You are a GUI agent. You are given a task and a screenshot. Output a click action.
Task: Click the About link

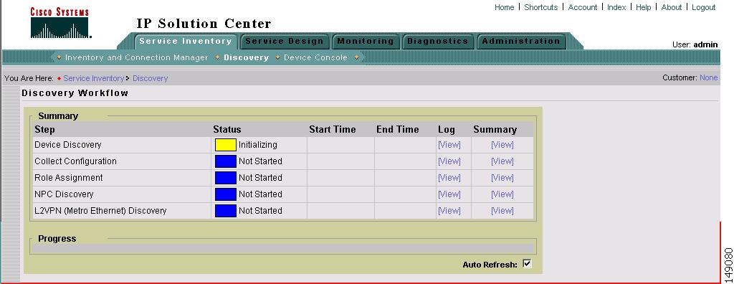click(671, 7)
